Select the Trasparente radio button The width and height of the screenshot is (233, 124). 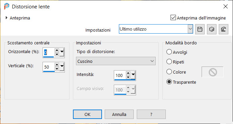169,82
